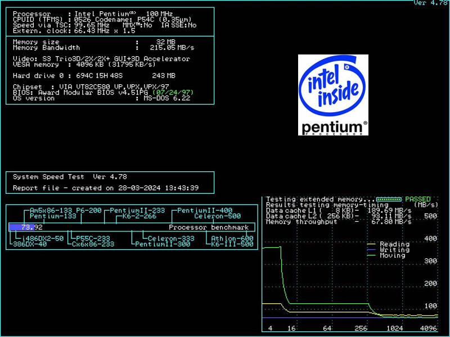Viewport: 450px width, 337px height.
Task: Click the PASSED memory test progress bar
Action: tap(389, 199)
